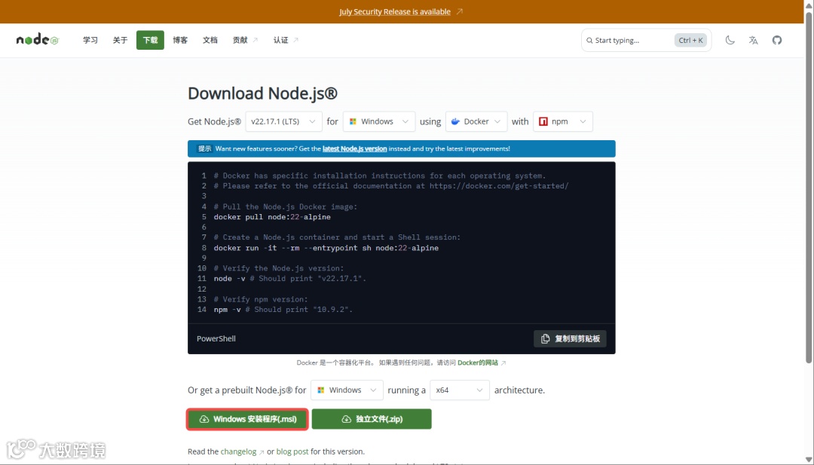This screenshot has height=465, width=814.
Task: Select the 下载 tab
Action: pos(150,40)
